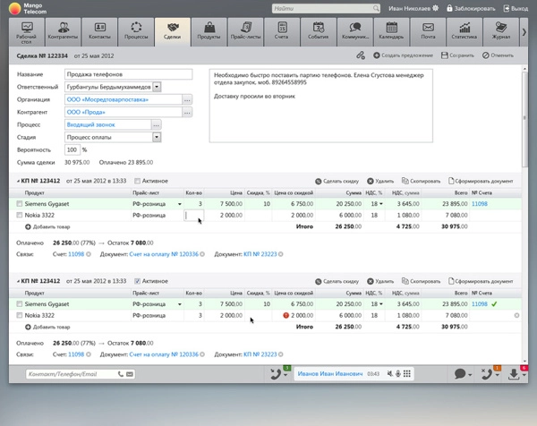Click the chat bubble icon in the bottom bar

pyautogui.click(x=459, y=374)
